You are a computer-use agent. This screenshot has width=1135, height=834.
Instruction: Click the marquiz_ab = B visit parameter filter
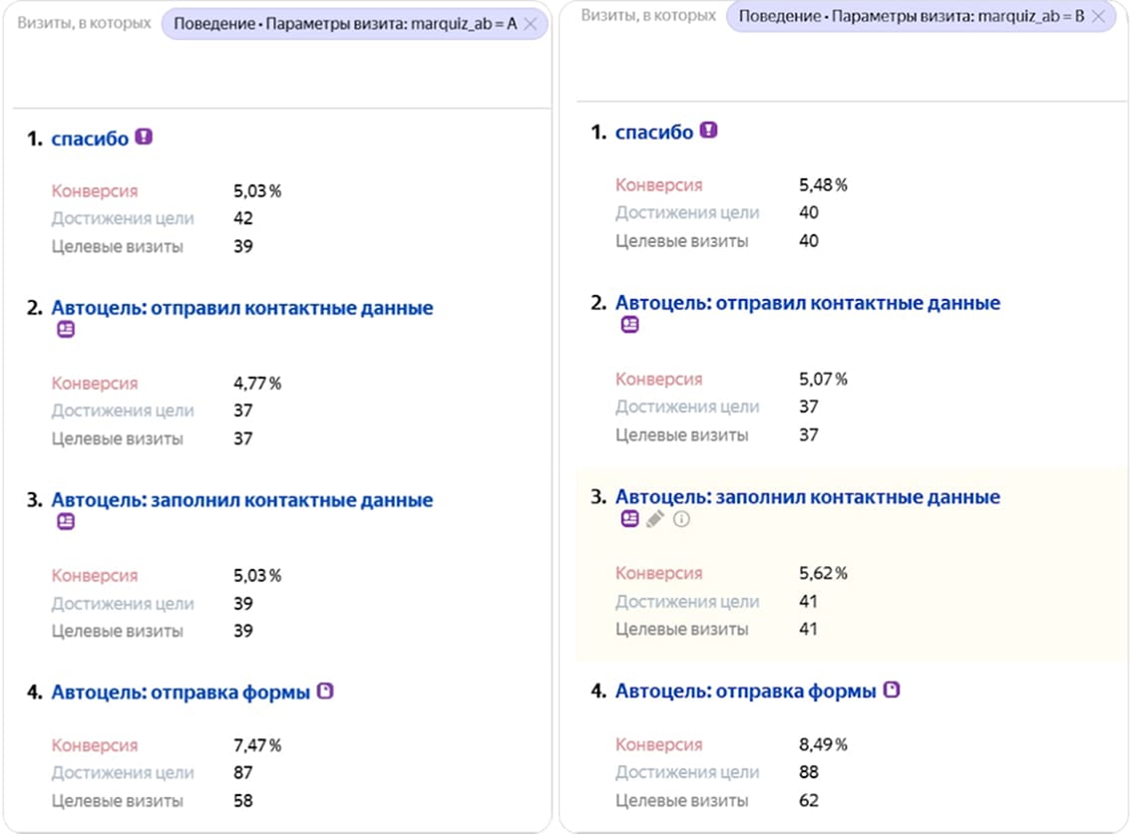click(908, 17)
